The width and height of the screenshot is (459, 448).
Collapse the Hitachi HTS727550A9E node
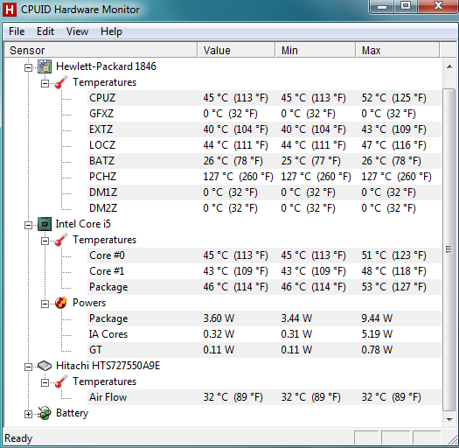click(x=28, y=367)
